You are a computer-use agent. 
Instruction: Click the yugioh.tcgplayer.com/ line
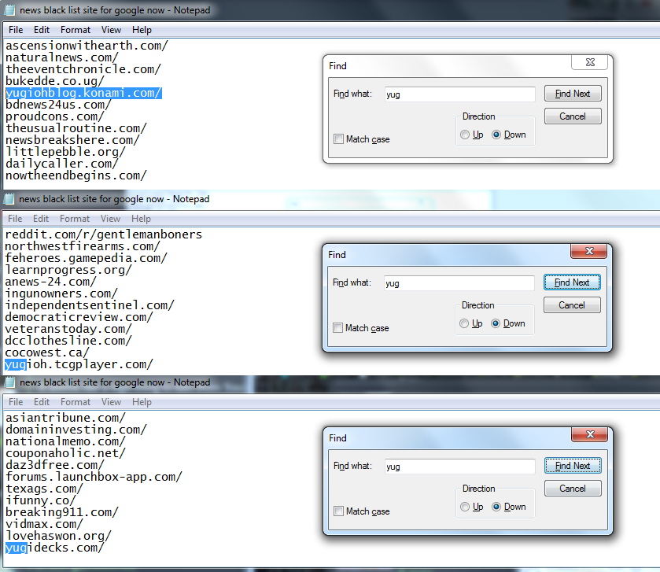[x=79, y=363]
